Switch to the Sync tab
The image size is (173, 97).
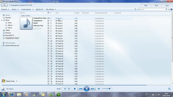point(167,5)
